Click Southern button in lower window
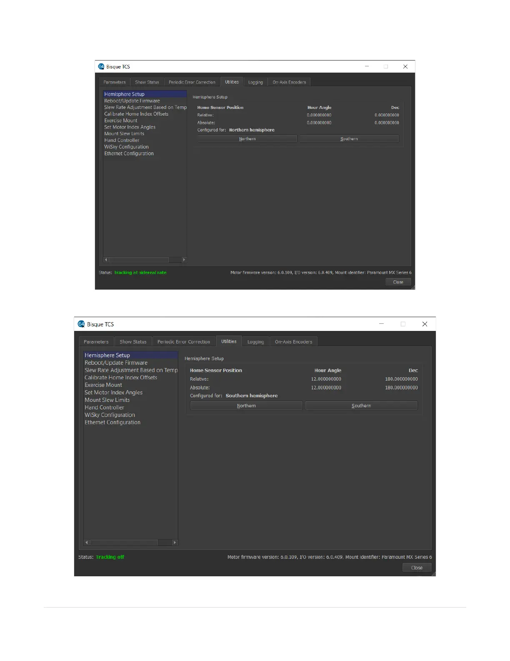Image resolution: width=510 pixels, height=661 pixels. point(361,406)
